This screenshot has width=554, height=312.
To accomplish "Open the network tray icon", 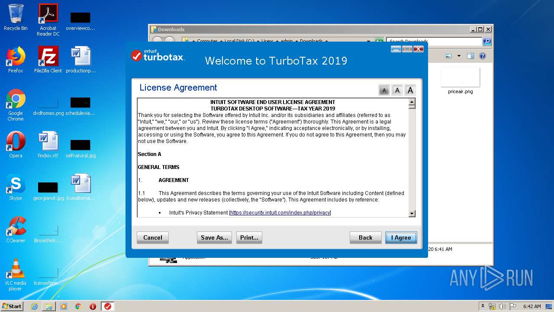I will tap(492, 306).
